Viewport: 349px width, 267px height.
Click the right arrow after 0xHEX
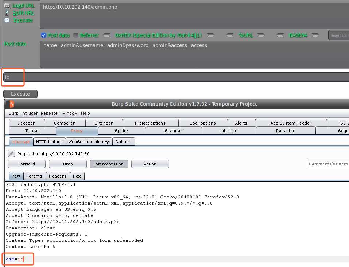tap(210, 35)
